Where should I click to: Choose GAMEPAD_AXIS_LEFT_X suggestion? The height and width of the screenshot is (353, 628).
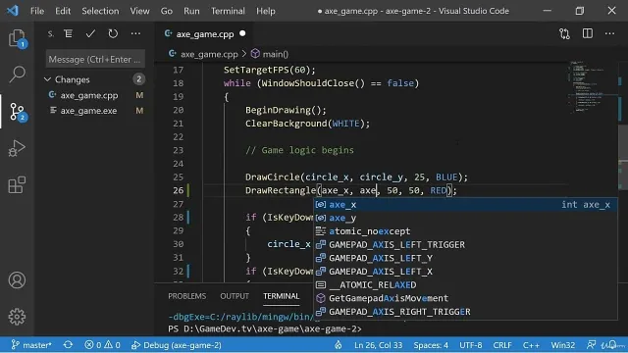[464, 272]
